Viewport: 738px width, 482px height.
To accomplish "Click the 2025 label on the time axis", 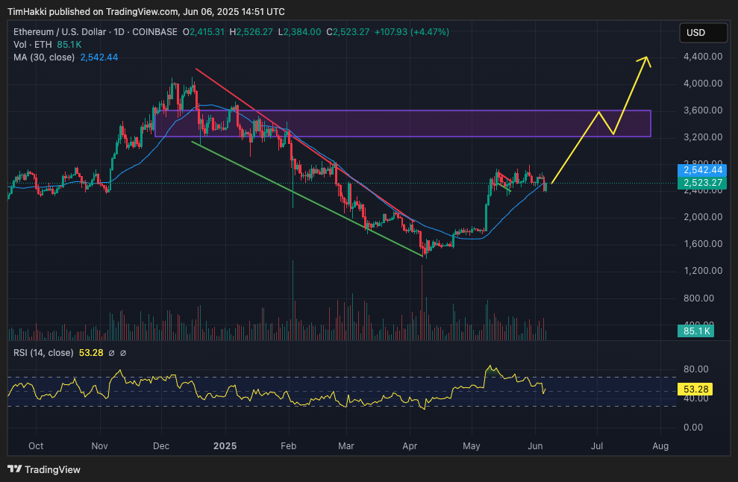I will pyautogui.click(x=225, y=445).
